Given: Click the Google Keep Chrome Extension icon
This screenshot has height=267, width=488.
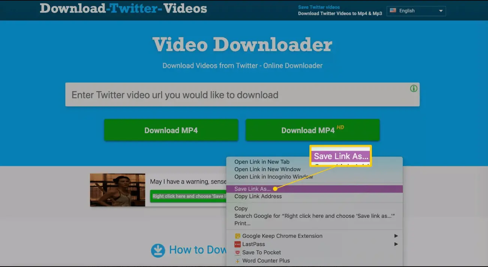Looking at the screenshot, I should pyautogui.click(x=237, y=236).
